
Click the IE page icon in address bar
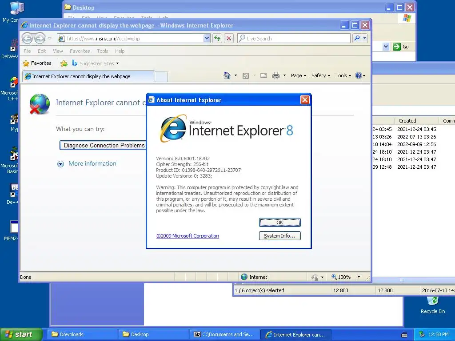coord(61,38)
